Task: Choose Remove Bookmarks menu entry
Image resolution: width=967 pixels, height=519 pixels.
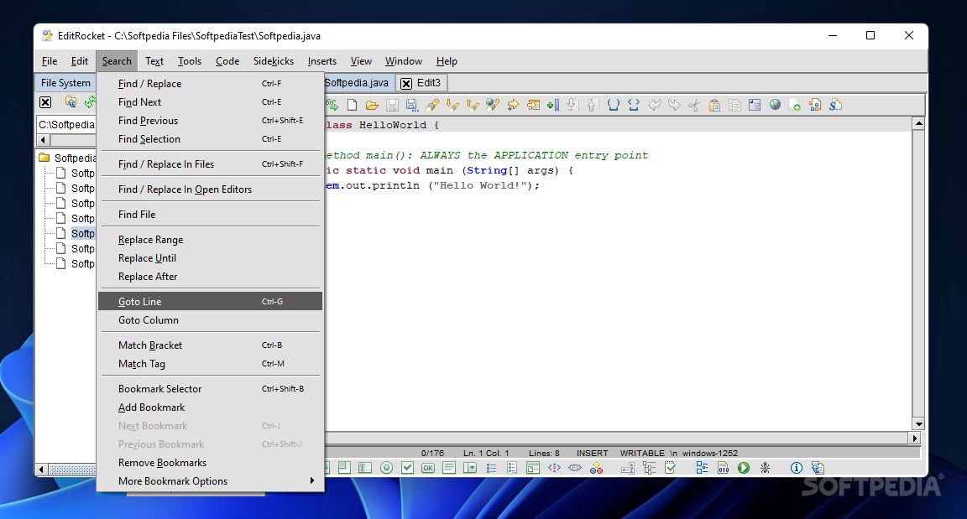Action: (x=210, y=463)
